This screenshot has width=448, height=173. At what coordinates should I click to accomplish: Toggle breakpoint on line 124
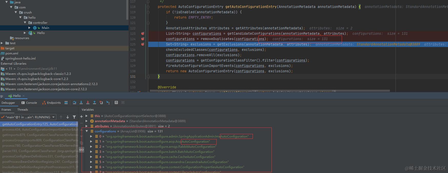click(143, 39)
